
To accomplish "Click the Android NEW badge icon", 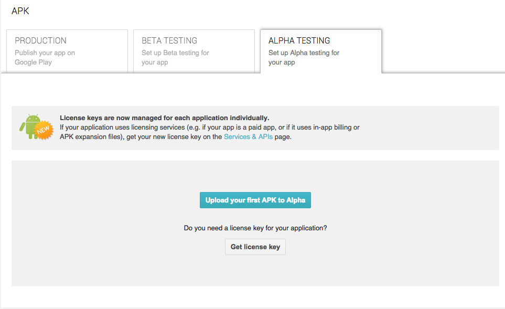I will [36, 127].
